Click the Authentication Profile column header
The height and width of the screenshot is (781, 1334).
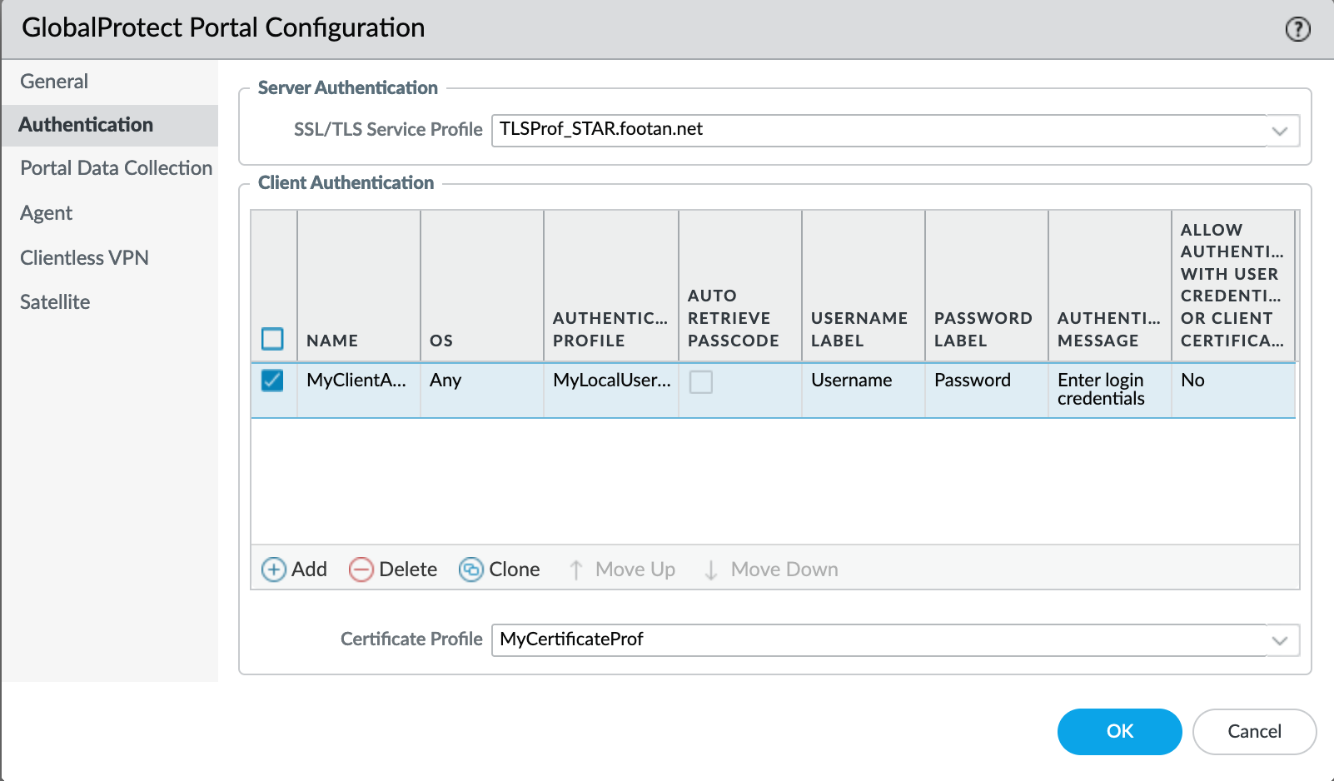pos(611,286)
